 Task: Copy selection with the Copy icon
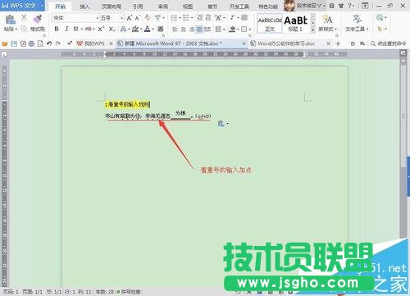click(x=24, y=29)
